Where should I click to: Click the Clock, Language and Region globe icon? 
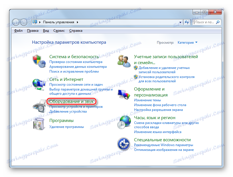pos(124,121)
